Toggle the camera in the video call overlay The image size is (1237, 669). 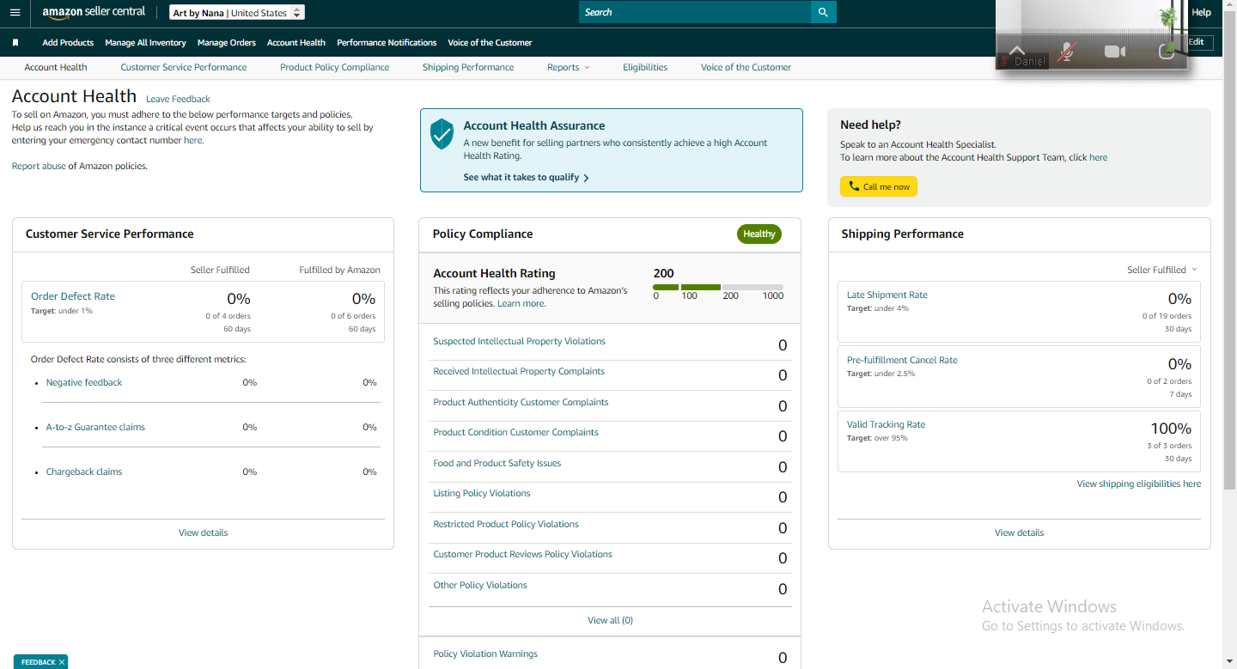(x=1115, y=52)
